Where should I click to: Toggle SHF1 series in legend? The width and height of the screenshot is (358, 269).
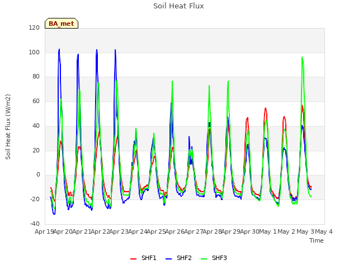click(x=143, y=258)
